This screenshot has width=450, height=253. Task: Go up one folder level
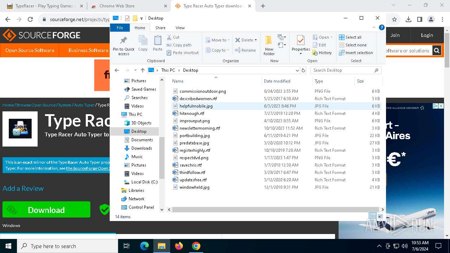pyautogui.click(x=142, y=70)
